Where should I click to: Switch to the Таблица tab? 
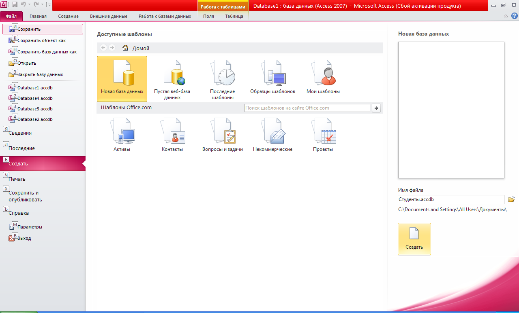[234, 16]
